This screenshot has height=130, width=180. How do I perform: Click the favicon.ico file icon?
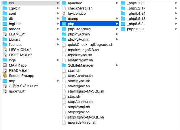[64, 14]
